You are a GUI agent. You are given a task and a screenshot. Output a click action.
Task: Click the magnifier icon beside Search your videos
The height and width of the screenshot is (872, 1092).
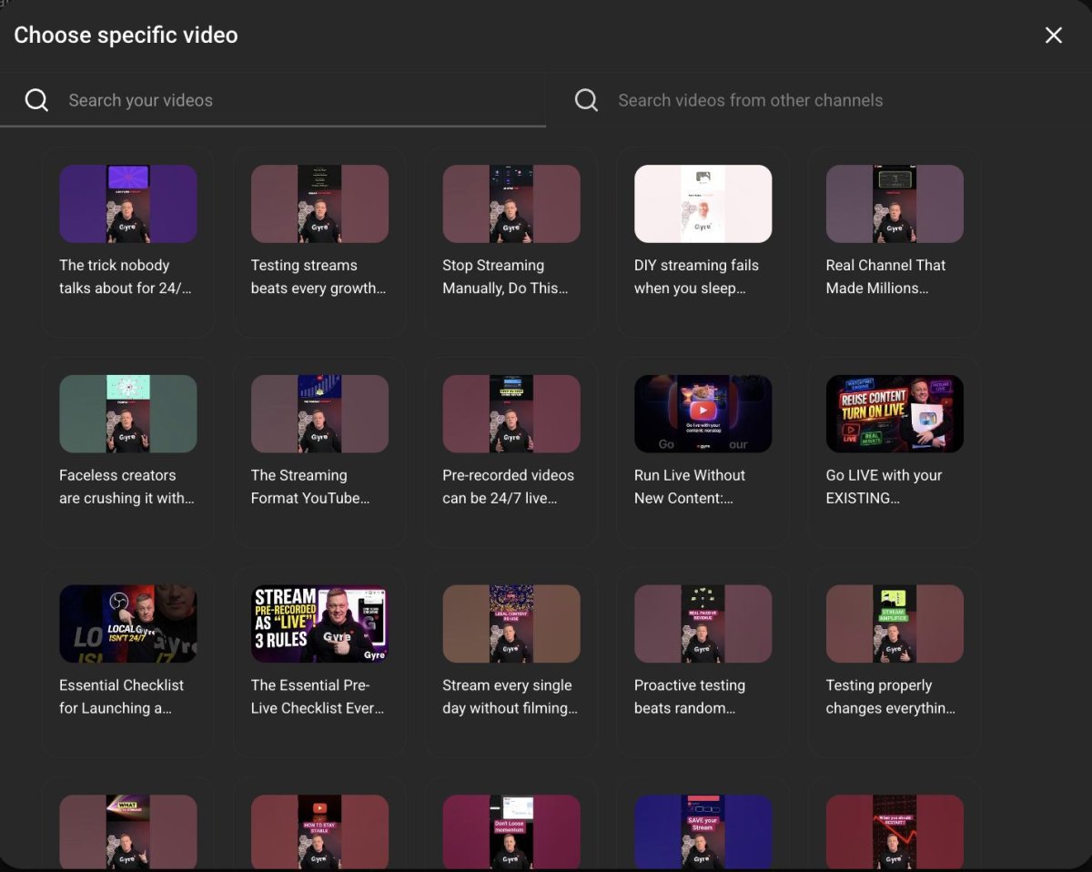(x=36, y=100)
